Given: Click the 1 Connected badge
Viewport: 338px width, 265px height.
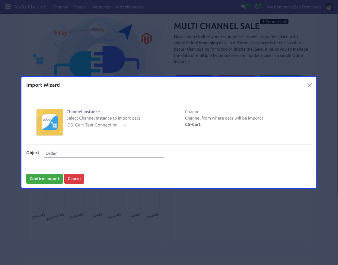Looking at the screenshot, I should click(274, 22).
